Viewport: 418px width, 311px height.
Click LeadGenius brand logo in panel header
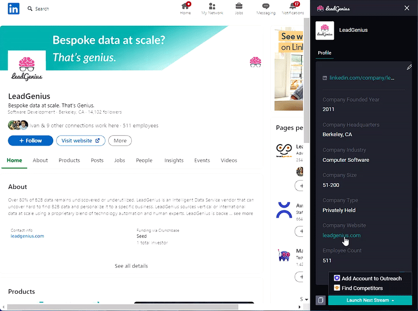tap(333, 8)
